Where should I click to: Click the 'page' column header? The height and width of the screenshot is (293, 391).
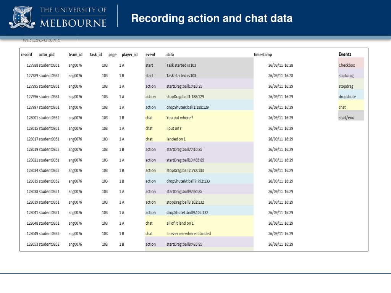113,55
